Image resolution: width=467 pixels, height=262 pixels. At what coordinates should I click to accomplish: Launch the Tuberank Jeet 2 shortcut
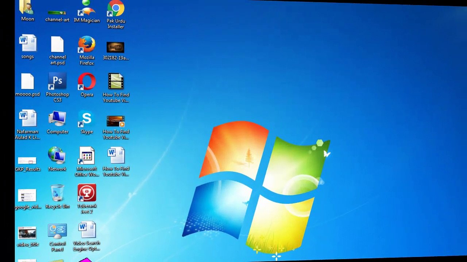point(87,199)
